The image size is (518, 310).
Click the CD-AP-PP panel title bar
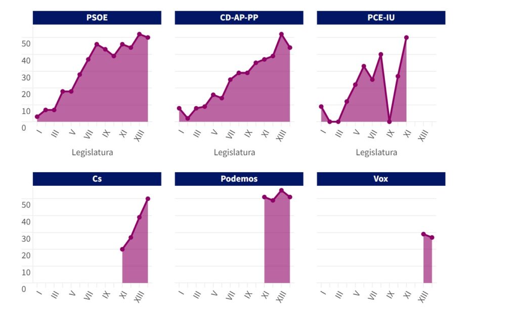[239, 18]
